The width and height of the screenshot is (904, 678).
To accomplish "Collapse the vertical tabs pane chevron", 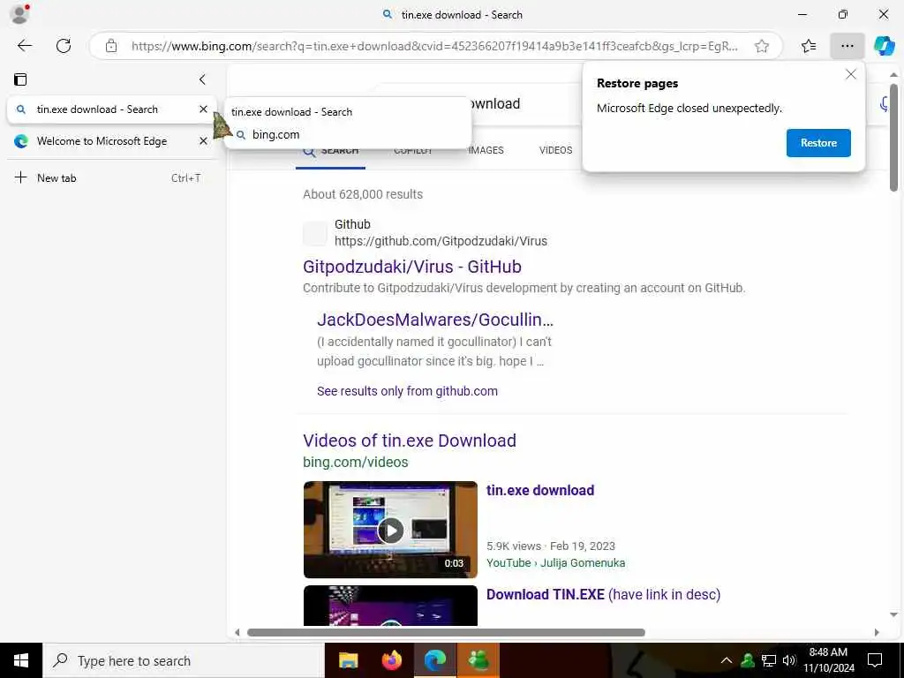I will point(202,79).
